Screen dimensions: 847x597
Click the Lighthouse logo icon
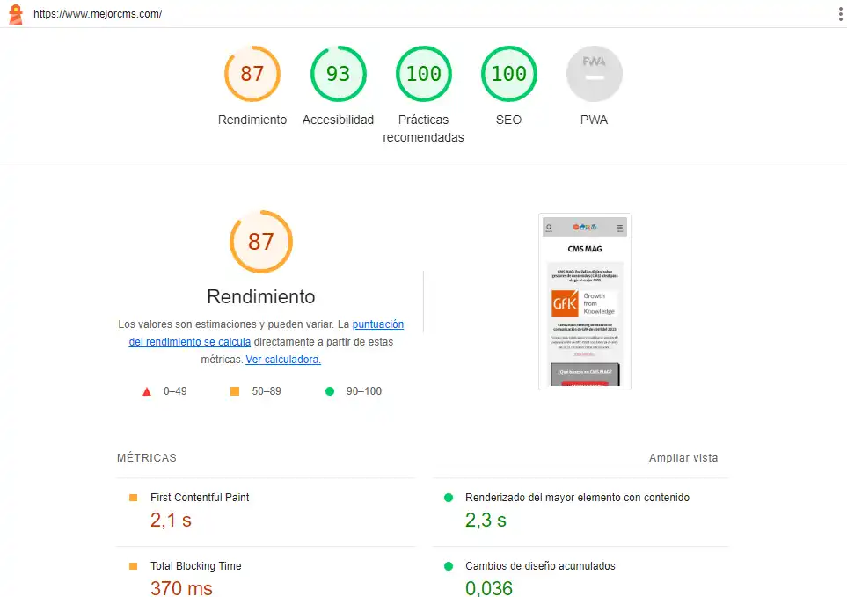[x=16, y=14]
